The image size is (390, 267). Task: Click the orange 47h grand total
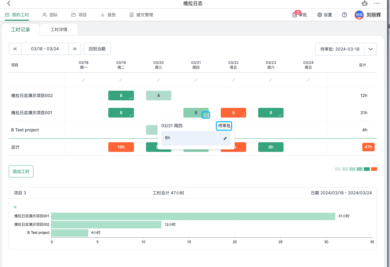[368, 147]
